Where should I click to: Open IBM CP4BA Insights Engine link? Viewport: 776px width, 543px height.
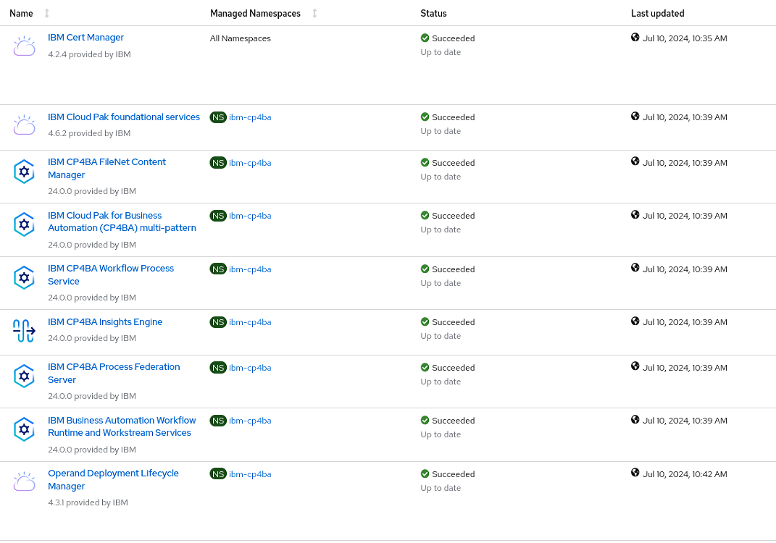click(105, 322)
